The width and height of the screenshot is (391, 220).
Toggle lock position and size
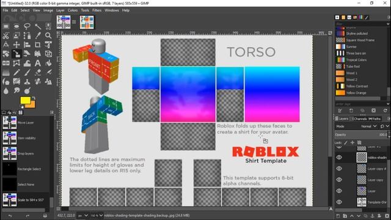point(353,142)
